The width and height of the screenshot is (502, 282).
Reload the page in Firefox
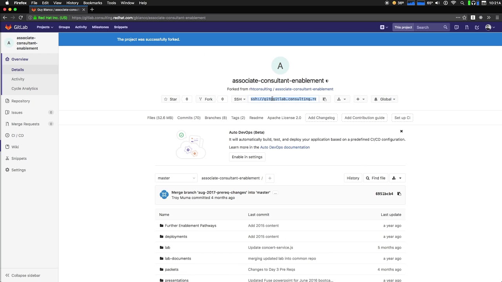(20, 18)
